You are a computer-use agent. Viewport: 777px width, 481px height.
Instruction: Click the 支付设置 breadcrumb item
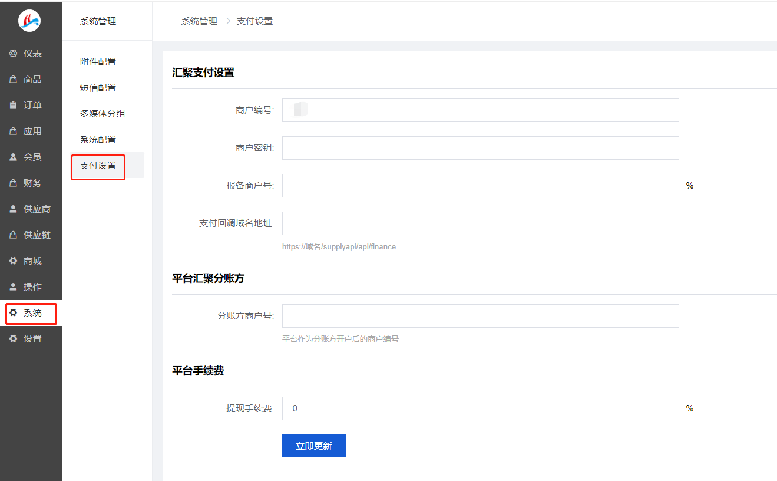click(254, 21)
